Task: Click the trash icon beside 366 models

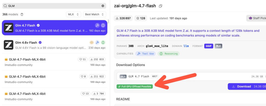Action: click(22, 14)
